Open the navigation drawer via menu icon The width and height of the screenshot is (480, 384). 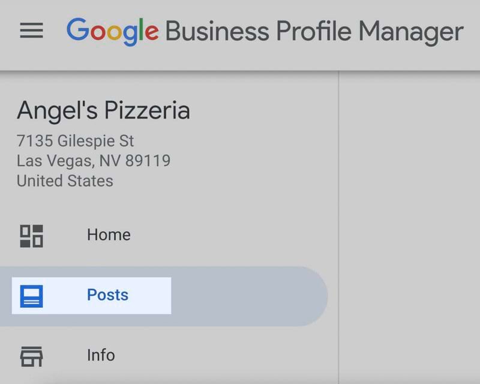coord(31,31)
